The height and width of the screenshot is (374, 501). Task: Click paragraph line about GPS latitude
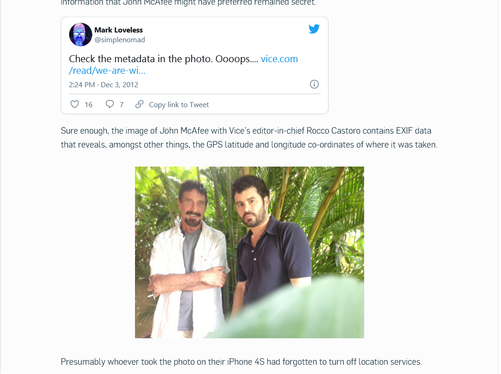(249, 145)
